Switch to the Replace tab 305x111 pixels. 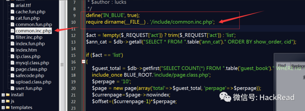coord(298,66)
